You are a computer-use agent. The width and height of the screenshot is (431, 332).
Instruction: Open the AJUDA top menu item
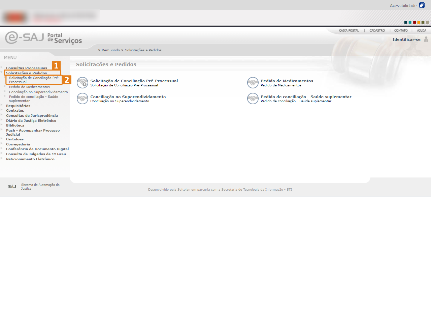pos(422,31)
